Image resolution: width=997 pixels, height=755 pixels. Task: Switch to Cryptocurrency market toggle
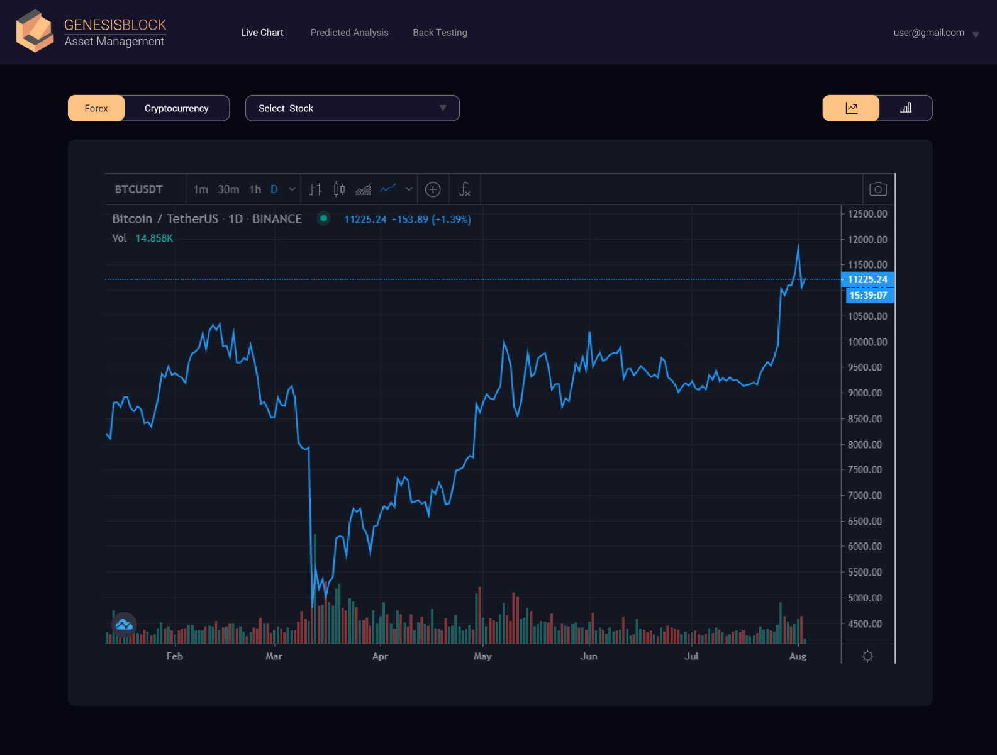click(176, 108)
